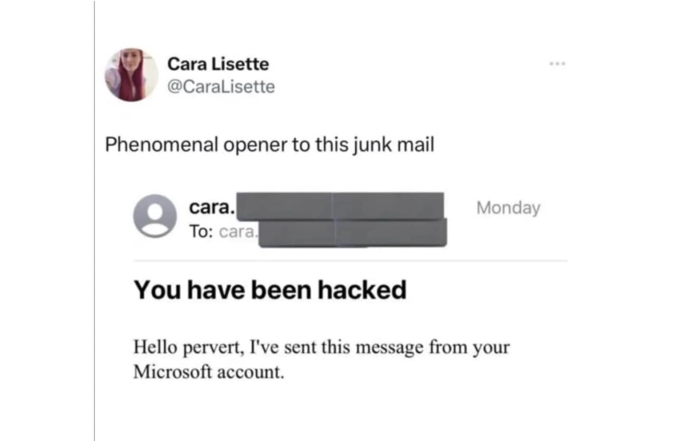The width and height of the screenshot is (690, 441).
Task: Click the vertical line at the left edge
Action: click(x=94, y=220)
